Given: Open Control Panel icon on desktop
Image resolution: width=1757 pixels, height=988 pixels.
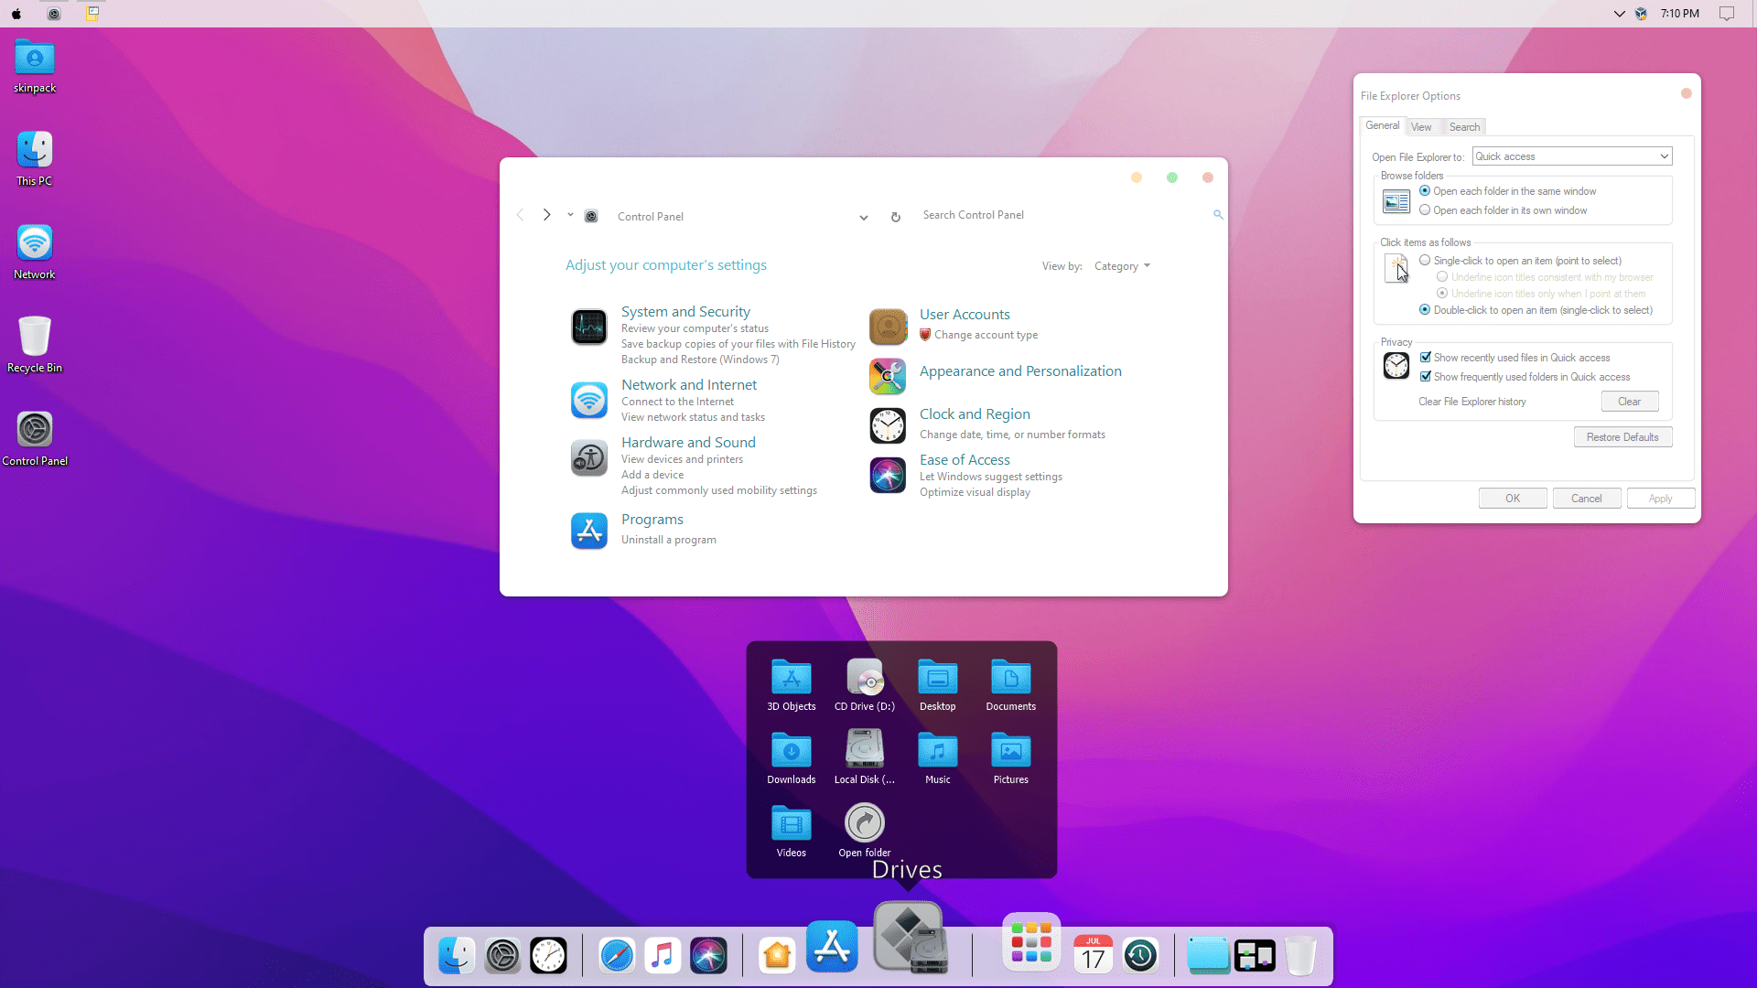Looking at the screenshot, I should pyautogui.click(x=35, y=429).
